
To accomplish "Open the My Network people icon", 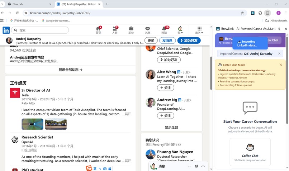I will coord(115,30).
